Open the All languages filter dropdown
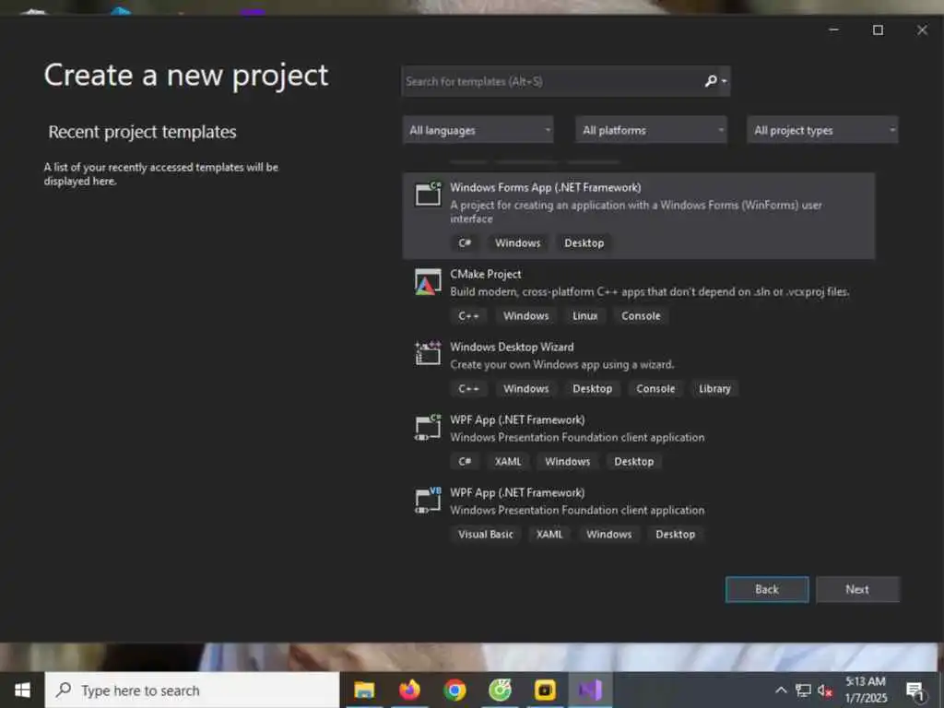The width and height of the screenshot is (944, 708). click(478, 130)
